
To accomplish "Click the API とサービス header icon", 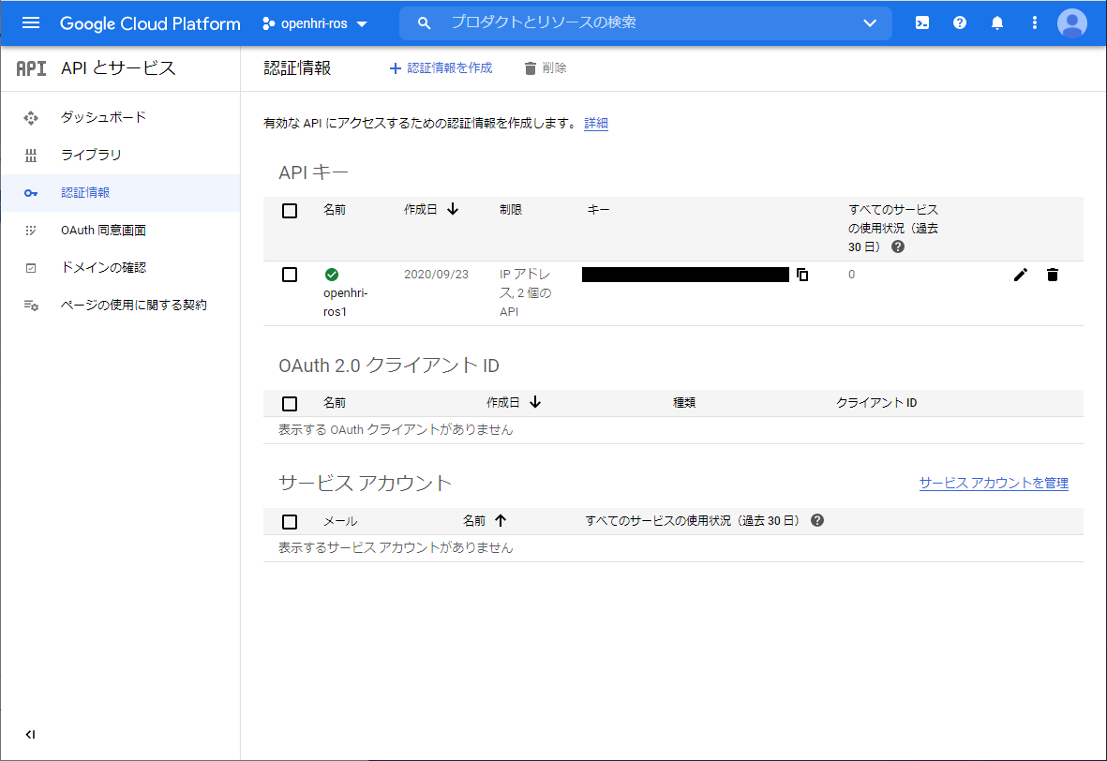I will pos(31,68).
